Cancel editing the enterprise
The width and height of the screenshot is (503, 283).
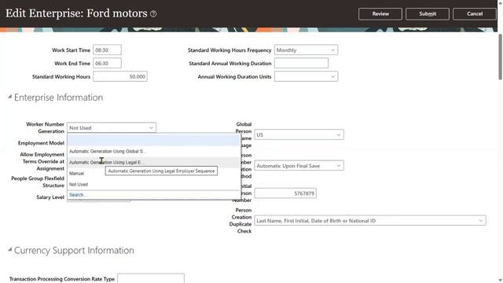click(x=475, y=14)
